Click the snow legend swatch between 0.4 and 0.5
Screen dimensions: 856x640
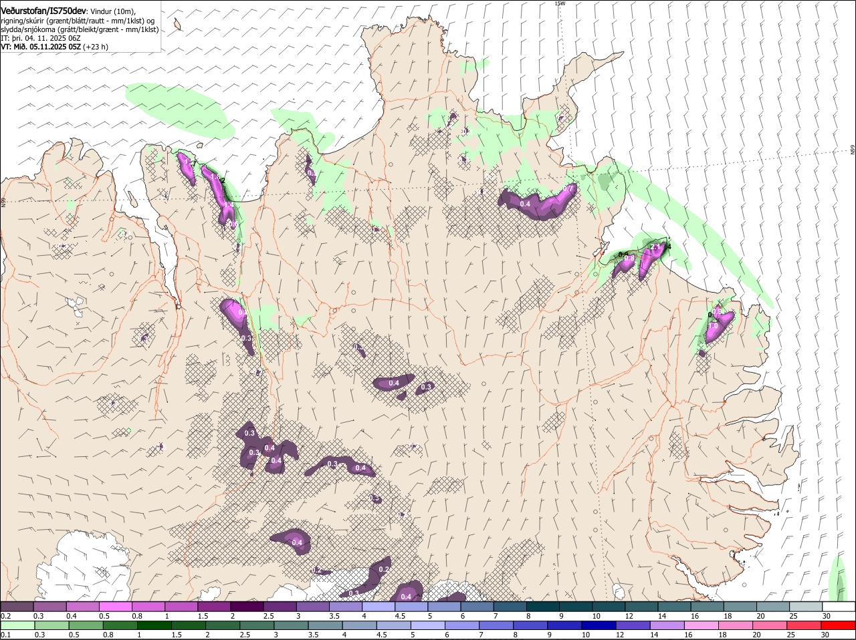coord(82,607)
